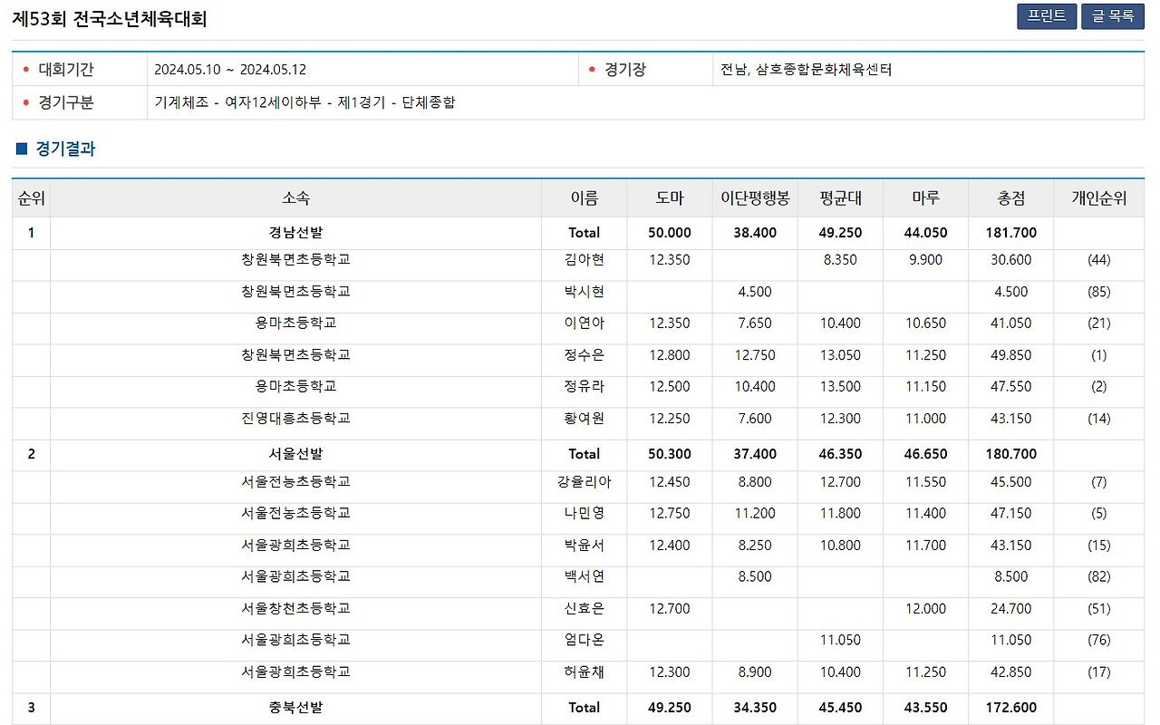Click the 이름 column header
The width and height of the screenshot is (1160, 725).
(x=584, y=197)
